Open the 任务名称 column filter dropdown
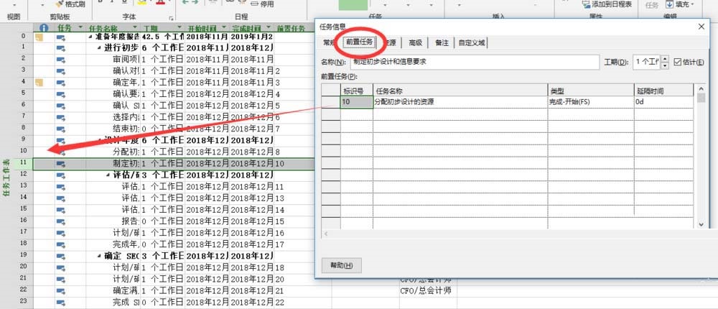This screenshot has height=309, width=718. click(x=135, y=27)
